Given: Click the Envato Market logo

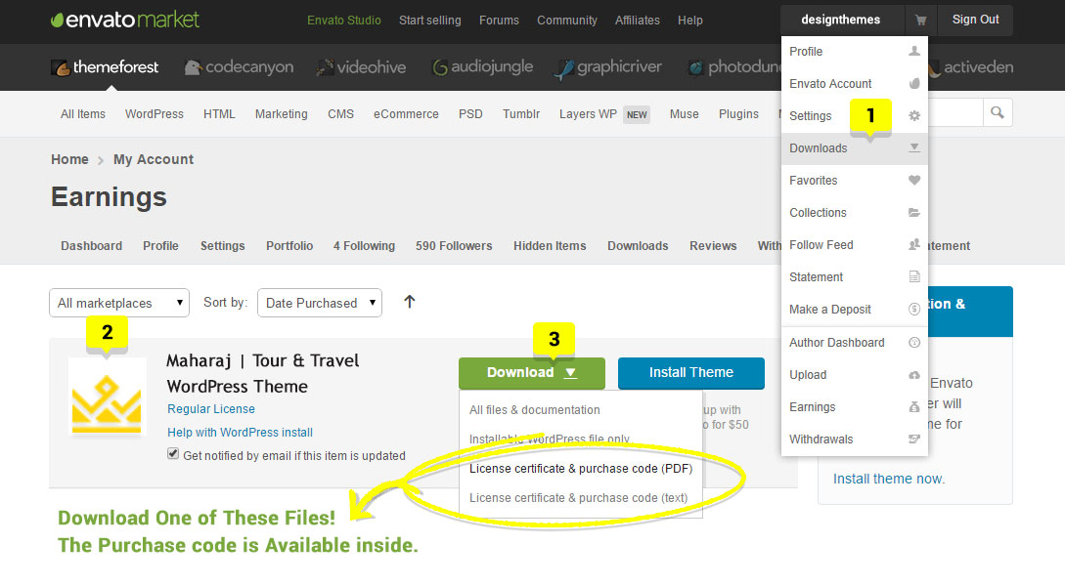Looking at the screenshot, I should pos(125,20).
